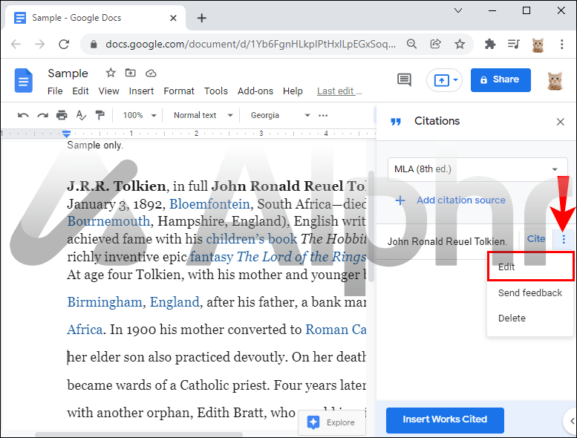Open the zoom 100% dropdown
577x438 pixels.
click(140, 116)
